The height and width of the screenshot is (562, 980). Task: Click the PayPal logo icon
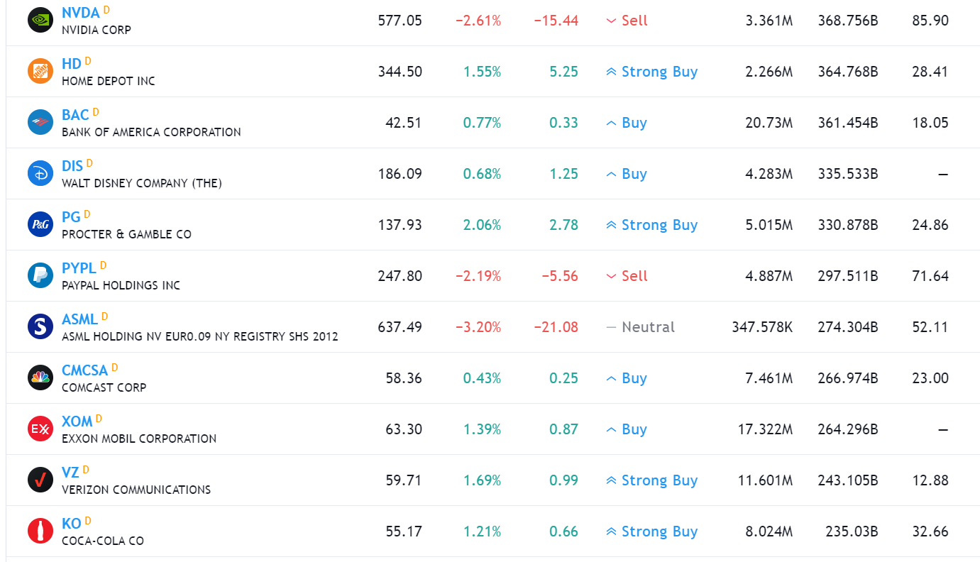40,275
